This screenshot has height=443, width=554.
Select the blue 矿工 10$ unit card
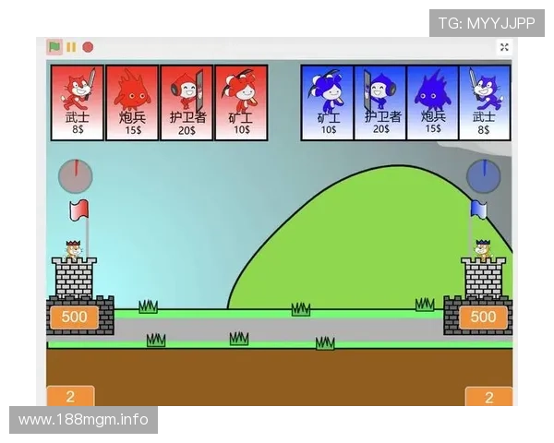click(x=328, y=102)
